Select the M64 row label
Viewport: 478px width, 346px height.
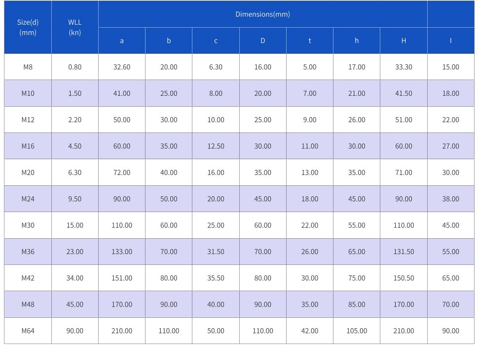(x=28, y=331)
